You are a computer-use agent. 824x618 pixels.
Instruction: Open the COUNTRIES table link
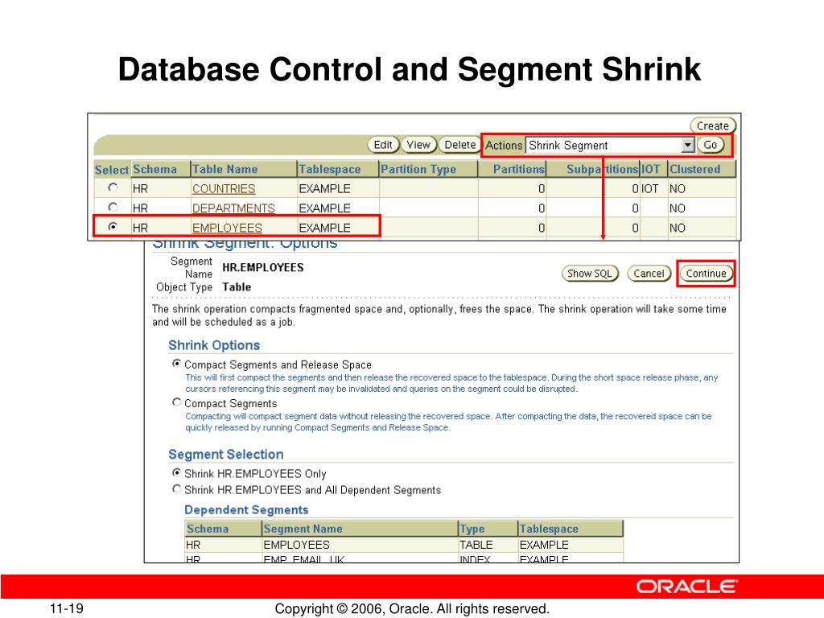[224, 188]
